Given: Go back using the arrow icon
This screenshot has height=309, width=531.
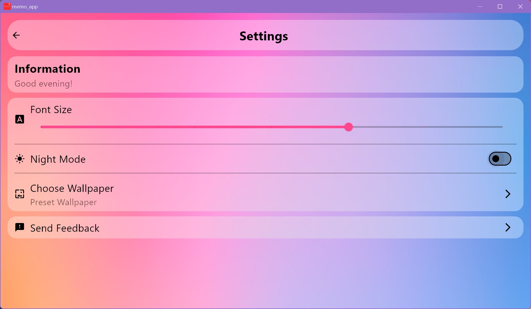Looking at the screenshot, I should (16, 35).
